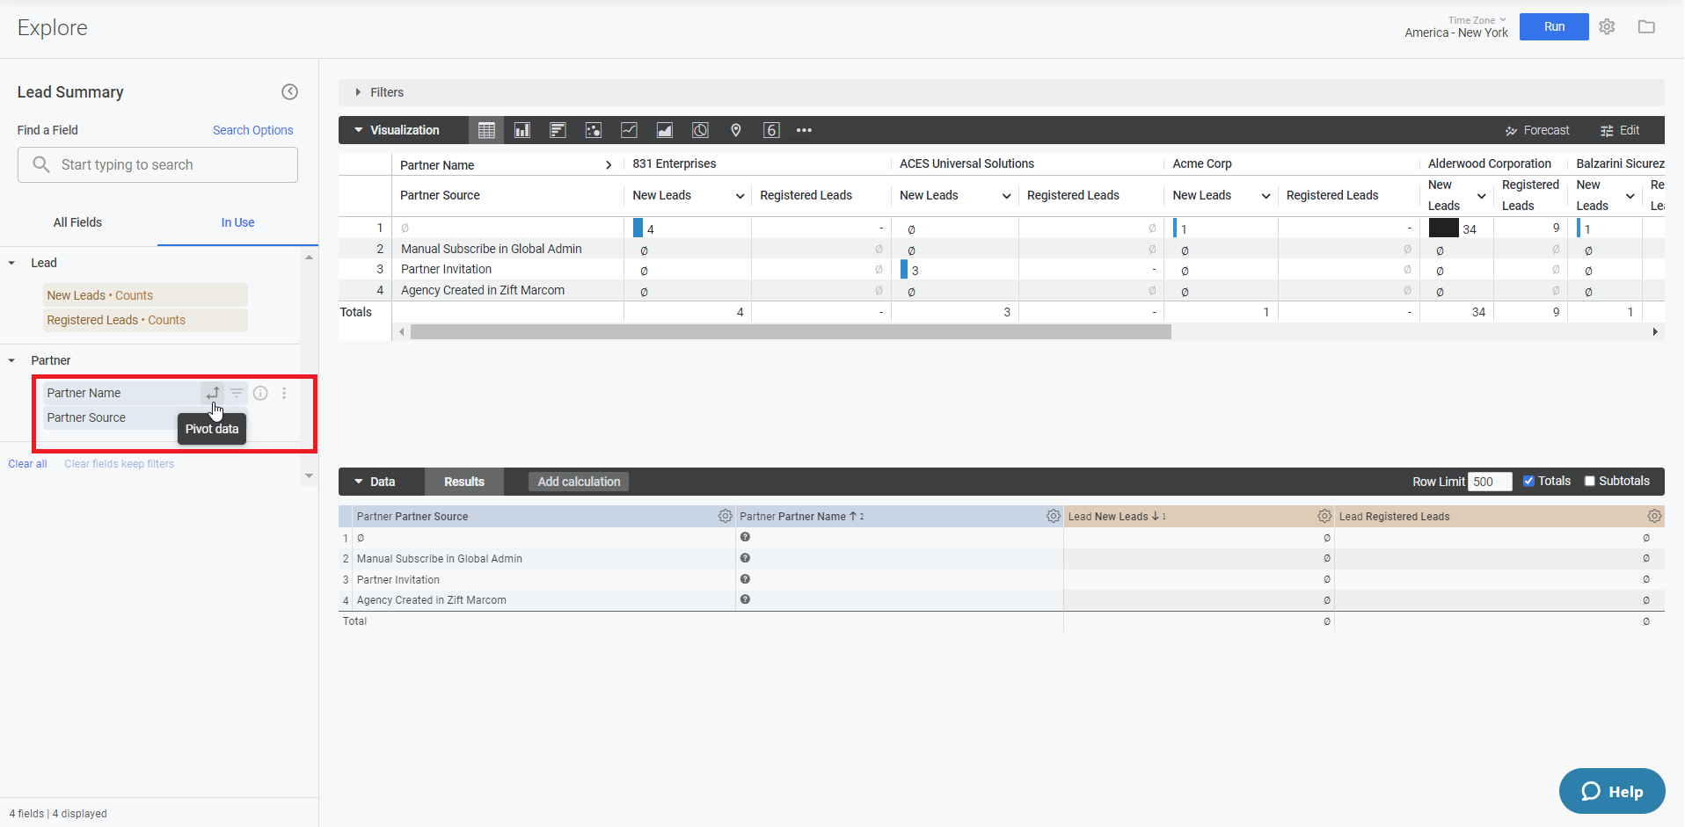This screenshot has width=1685, height=827.
Task: Click the Clear all link
Action: coord(27,463)
